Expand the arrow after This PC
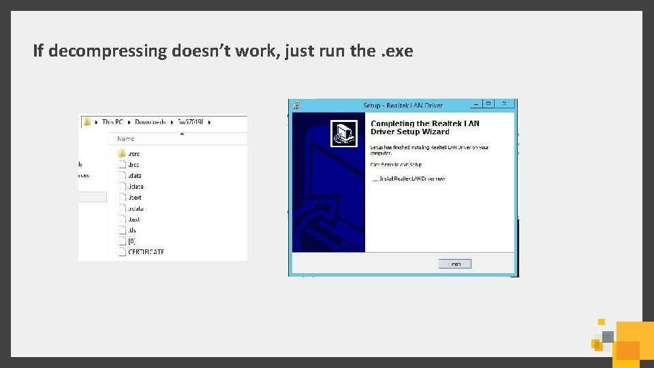Image resolution: width=654 pixels, height=368 pixels. point(129,122)
